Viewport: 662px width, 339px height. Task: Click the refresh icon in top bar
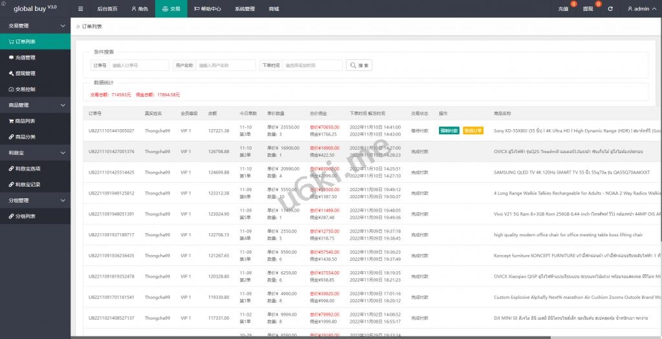coord(610,9)
